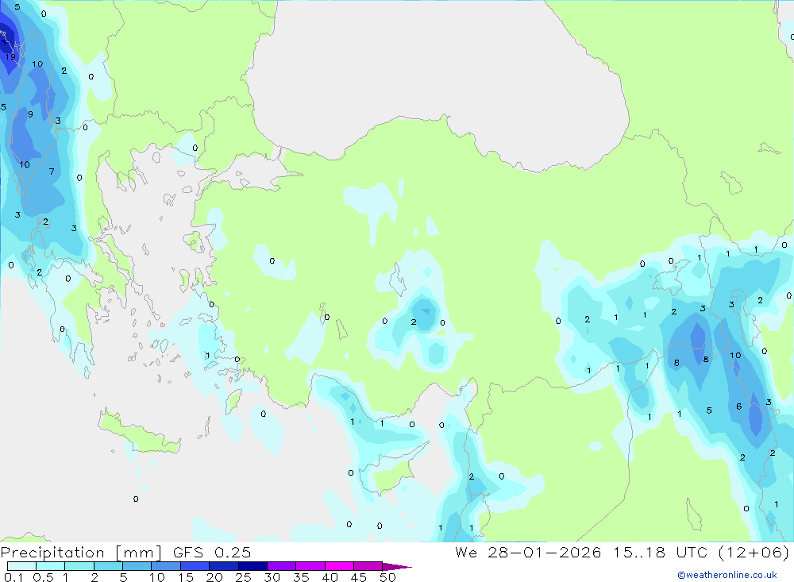Click the 'GFS 0.25' model label
Image resolution: width=794 pixels, height=582 pixels.
[212, 553]
